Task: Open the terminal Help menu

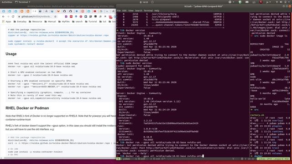Action: 157,10
